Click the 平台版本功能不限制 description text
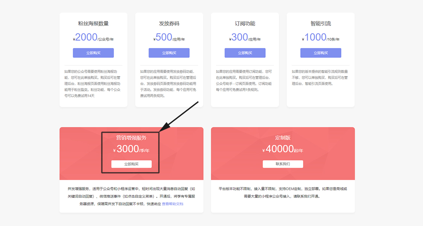The height and width of the screenshot is (226, 423). pyautogui.click(x=283, y=193)
